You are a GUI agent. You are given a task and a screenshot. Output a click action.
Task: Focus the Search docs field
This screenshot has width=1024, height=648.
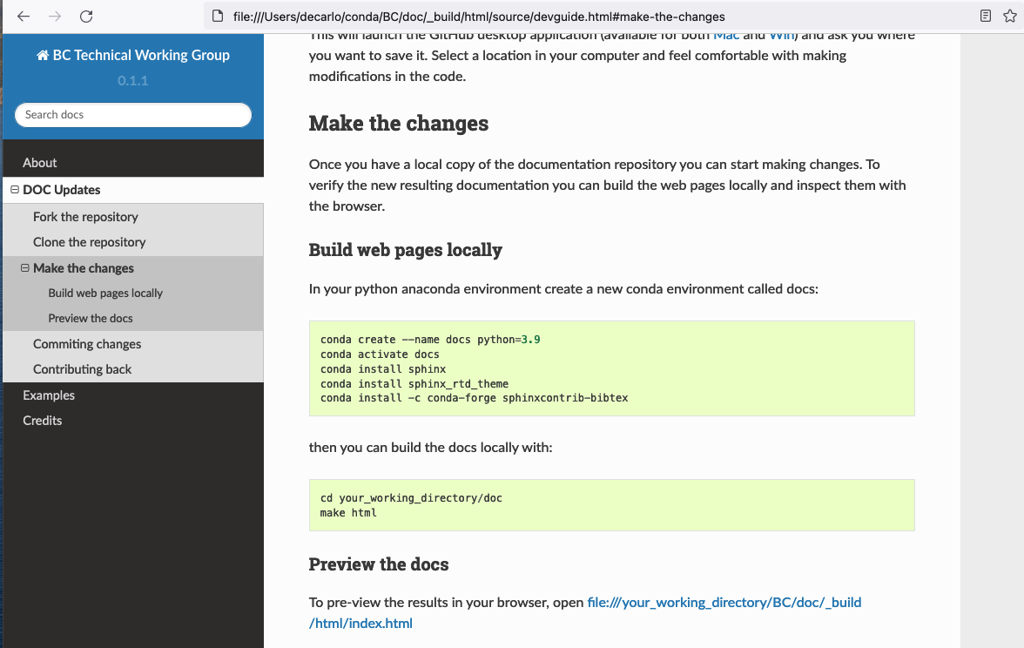[x=133, y=115]
